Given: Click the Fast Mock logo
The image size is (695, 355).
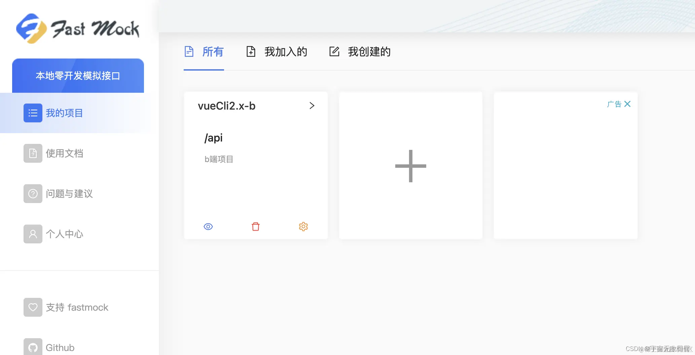Looking at the screenshot, I should pyautogui.click(x=78, y=28).
